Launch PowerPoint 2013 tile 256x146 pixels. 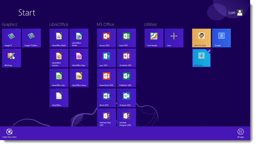point(106,78)
